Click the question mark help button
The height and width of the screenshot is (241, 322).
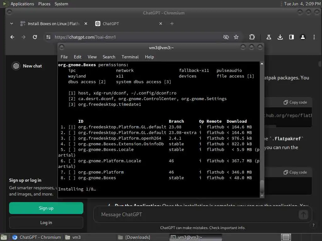(x=314, y=225)
